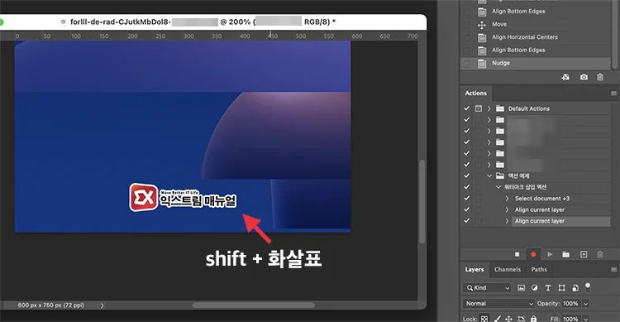Uncheck the highlighted Align current layer checkmark
The height and width of the screenshot is (322, 620).
click(x=467, y=221)
